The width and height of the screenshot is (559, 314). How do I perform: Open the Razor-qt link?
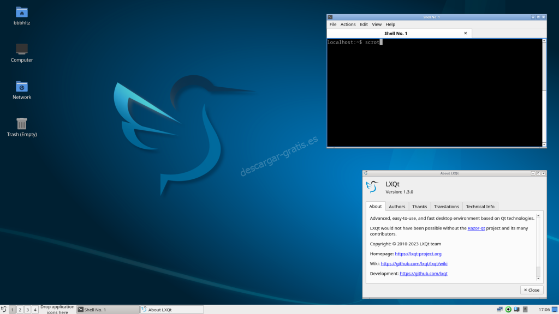click(x=476, y=228)
